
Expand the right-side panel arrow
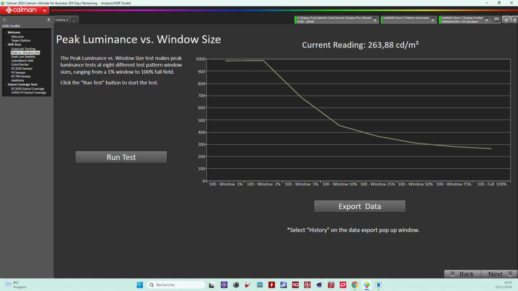pyautogui.click(x=514, y=20)
